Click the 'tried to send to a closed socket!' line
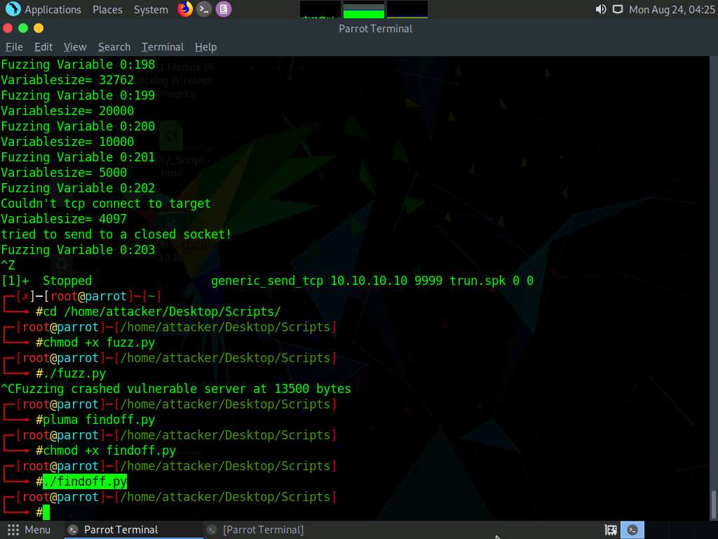 click(x=116, y=234)
